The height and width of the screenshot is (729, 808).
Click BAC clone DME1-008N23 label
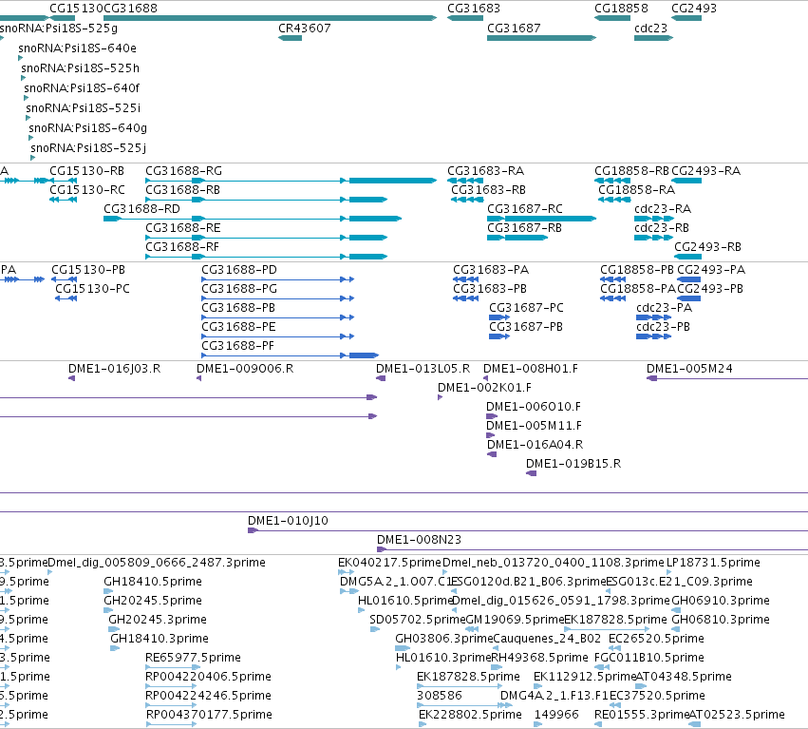(x=419, y=540)
